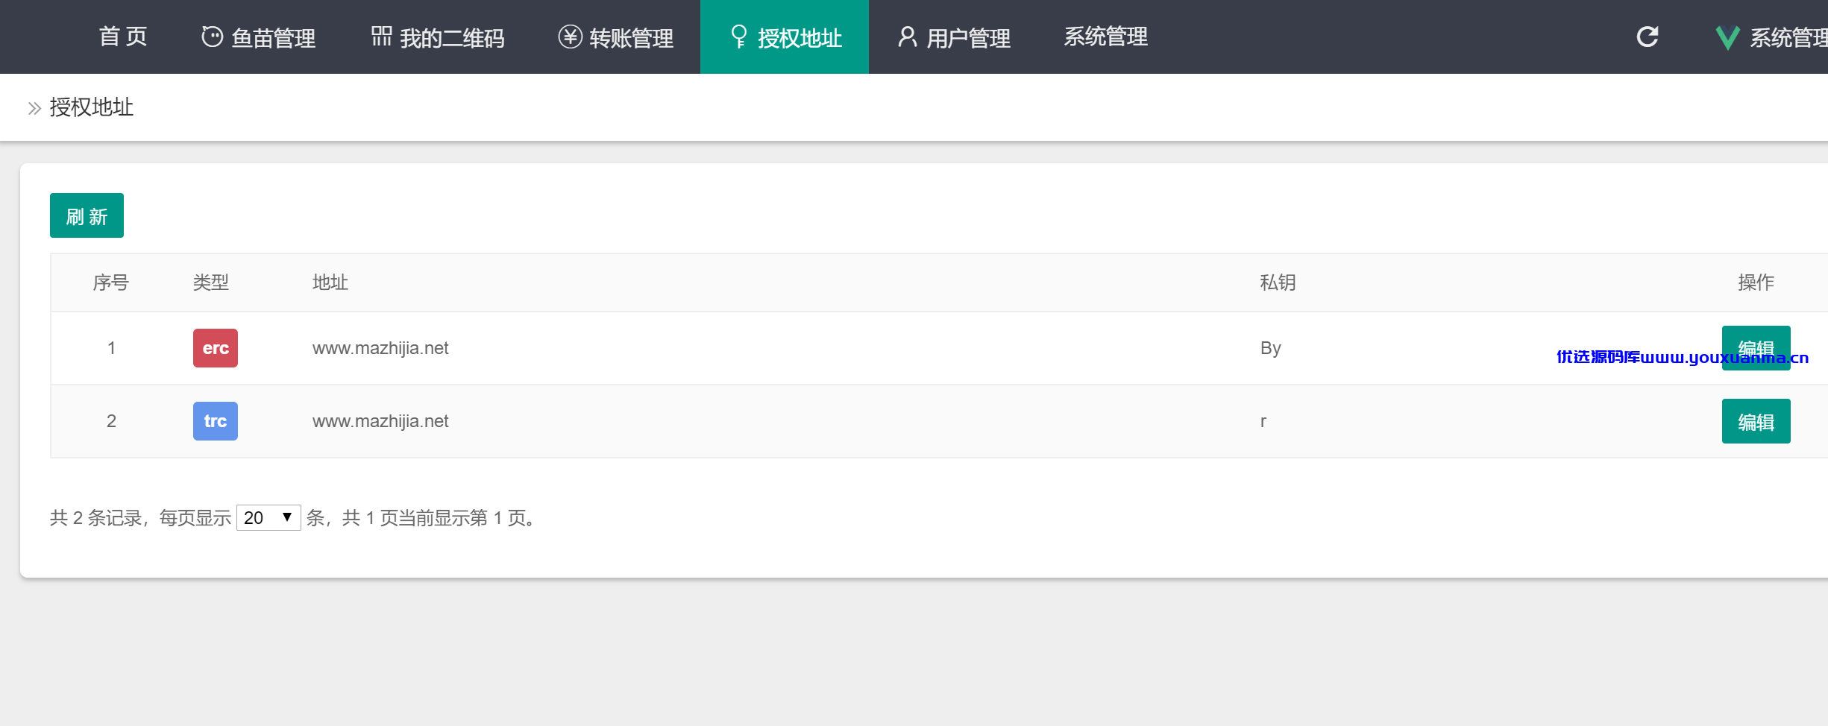Click the green V logo icon

click(x=1727, y=37)
